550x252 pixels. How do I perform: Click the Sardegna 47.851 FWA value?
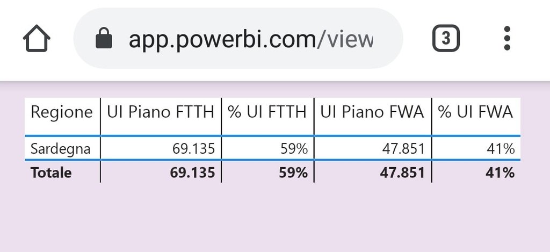coord(403,149)
